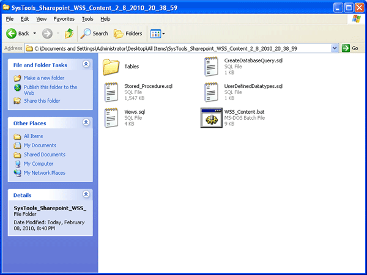Image resolution: width=367 pixels, height=275 pixels.
Task: Collapse the File and Folder Tasks panel
Action: [x=86, y=64]
